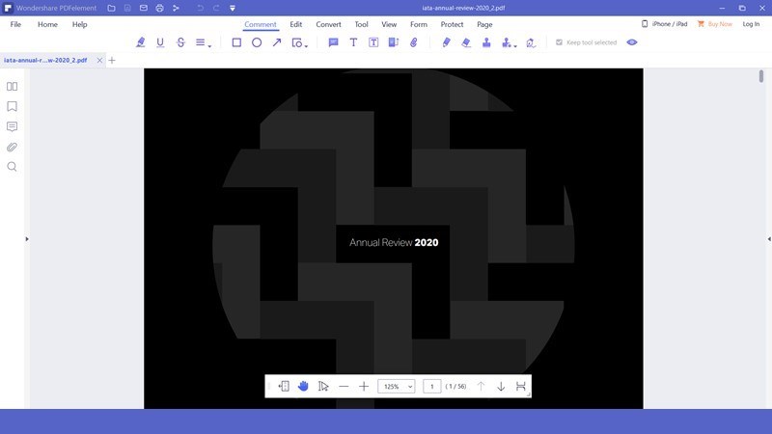This screenshot has height=434, width=772.
Task: Hide annotations with the eye icon
Action: [632, 42]
